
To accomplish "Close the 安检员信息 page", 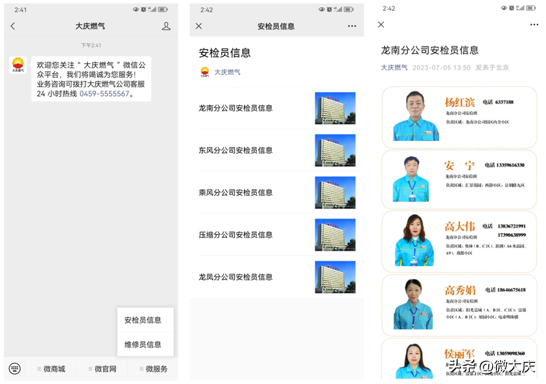I will click(x=199, y=26).
